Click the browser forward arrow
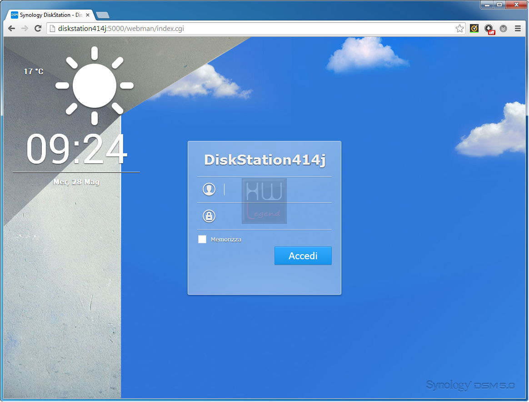Image resolution: width=529 pixels, height=402 pixels. point(25,28)
